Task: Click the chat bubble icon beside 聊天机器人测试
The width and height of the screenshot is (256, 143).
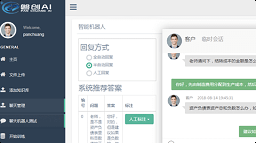Action: point(3,121)
